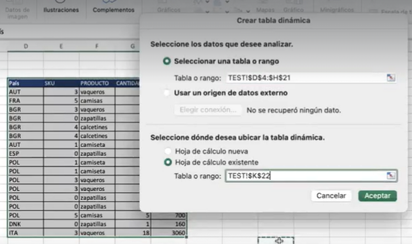412x244 pixels.
Task: Select column D header
Action: coord(26,46)
